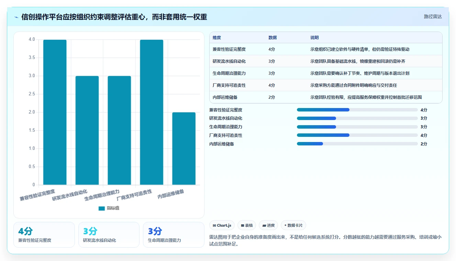Click the lightning icon beside the title

coord(16,17)
